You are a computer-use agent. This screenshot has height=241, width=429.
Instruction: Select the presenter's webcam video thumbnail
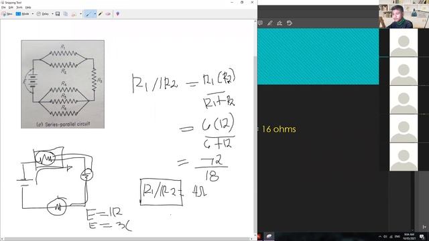tap(404, 14)
